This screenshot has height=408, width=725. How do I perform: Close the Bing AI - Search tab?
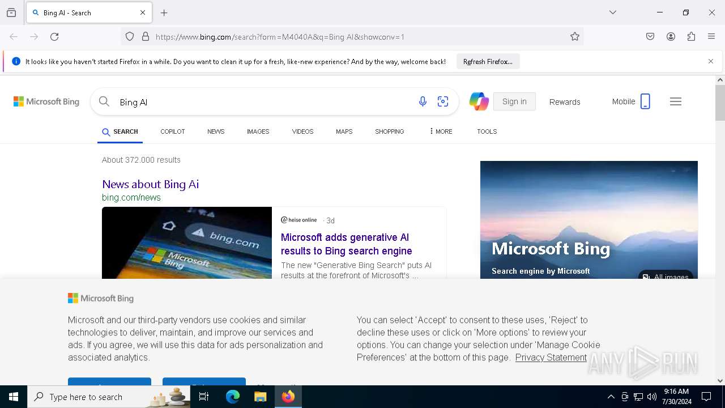click(143, 12)
